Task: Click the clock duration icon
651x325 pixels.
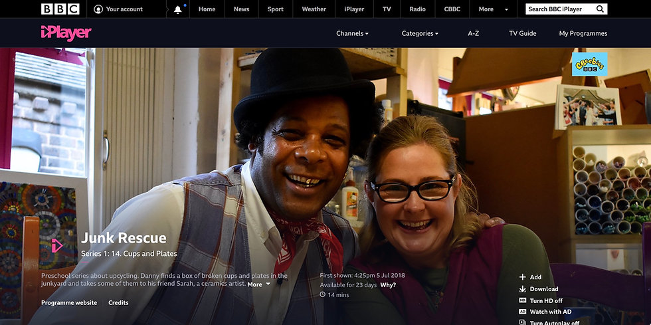Action: pos(323,294)
